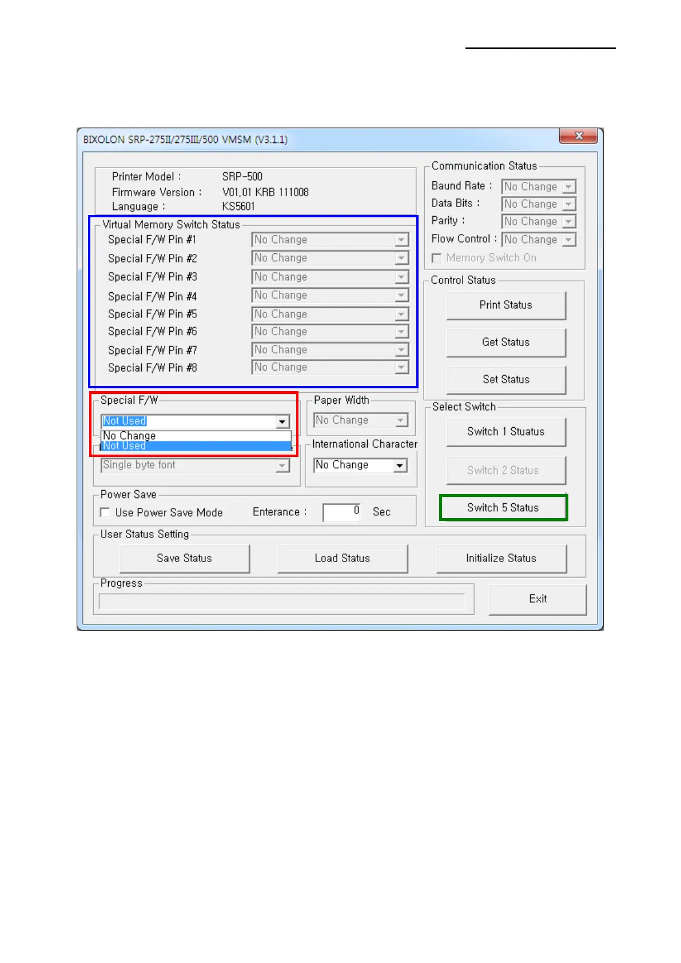Viewport: 681px width, 963px height.
Task: Open Special F/W Pin #4 dropdown
Action: click(330, 295)
